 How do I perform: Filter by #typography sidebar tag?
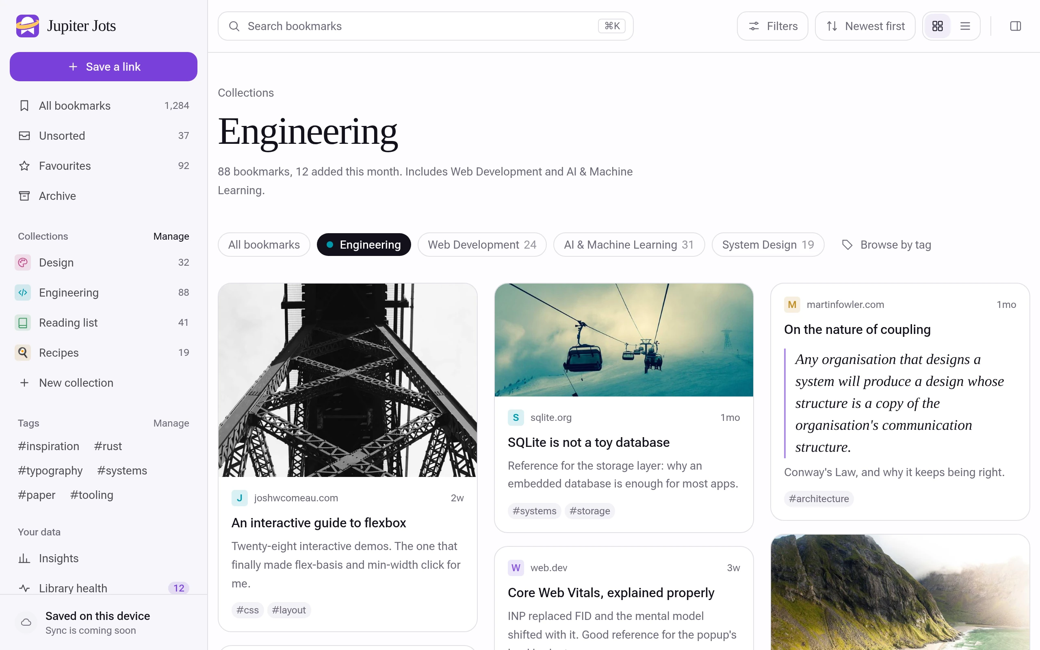pos(50,471)
